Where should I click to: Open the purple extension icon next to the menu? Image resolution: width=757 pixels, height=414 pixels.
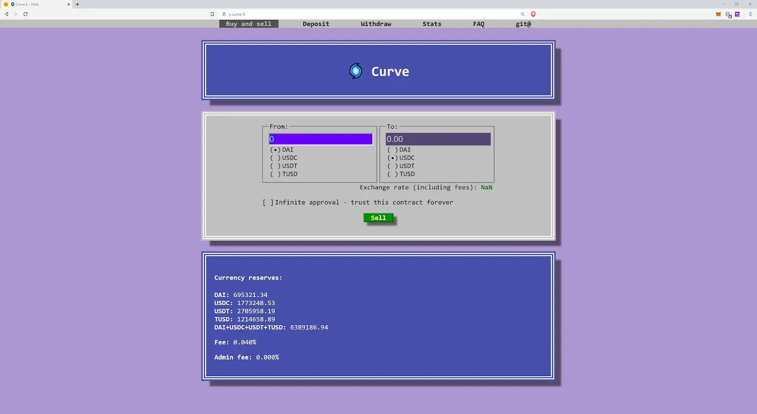[738, 14]
